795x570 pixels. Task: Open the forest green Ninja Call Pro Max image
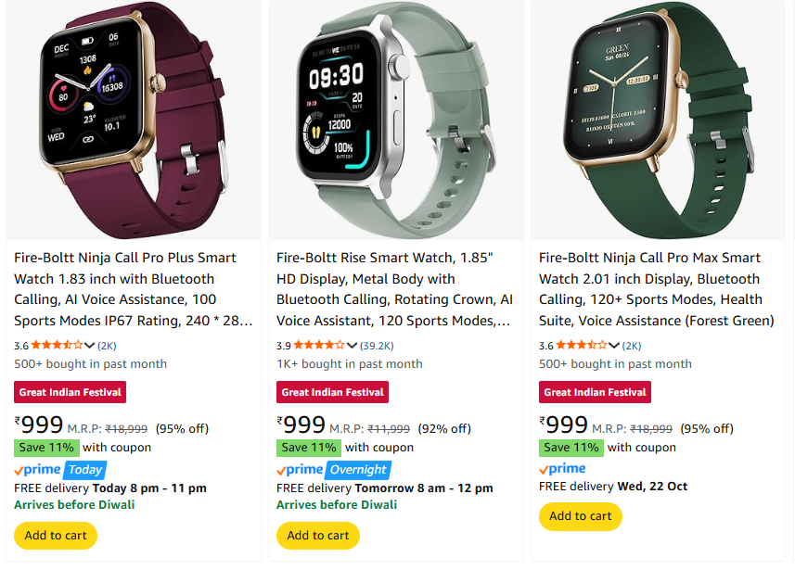[x=658, y=120]
